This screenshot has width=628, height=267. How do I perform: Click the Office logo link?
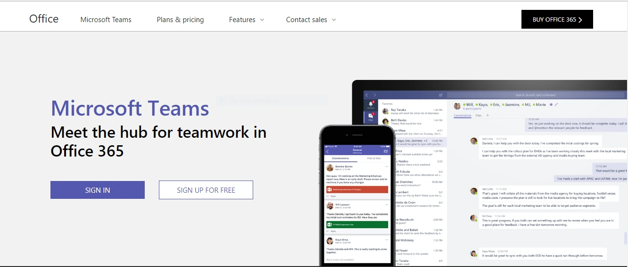point(44,19)
